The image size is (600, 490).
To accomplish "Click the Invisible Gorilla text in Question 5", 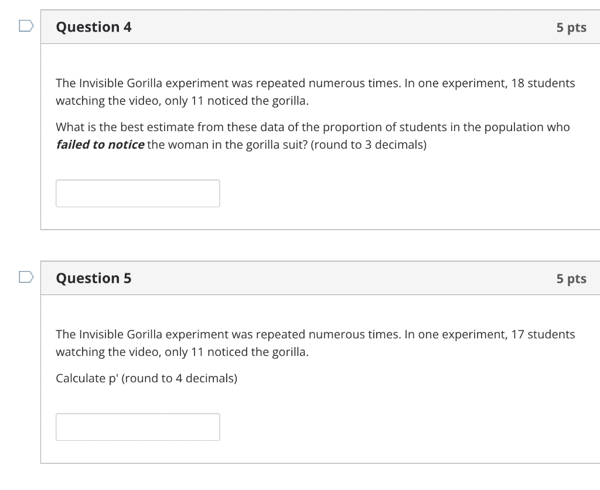I will [x=119, y=334].
